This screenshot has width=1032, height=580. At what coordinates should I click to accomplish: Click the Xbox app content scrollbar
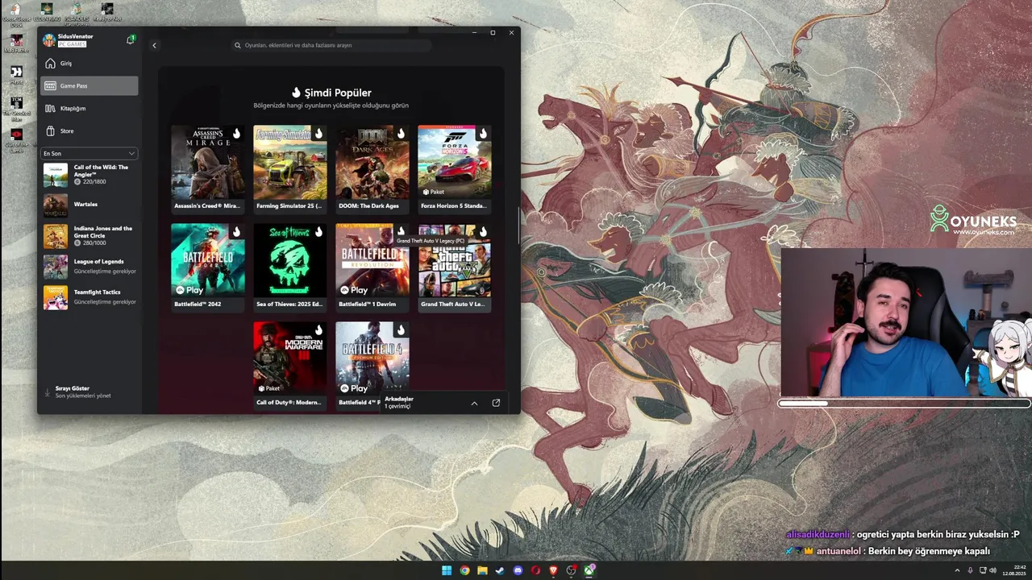pos(518,226)
